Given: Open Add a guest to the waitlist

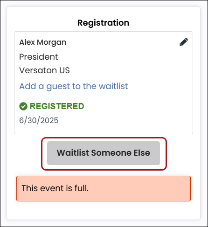Looking at the screenshot, I should [x=74, y=86].
